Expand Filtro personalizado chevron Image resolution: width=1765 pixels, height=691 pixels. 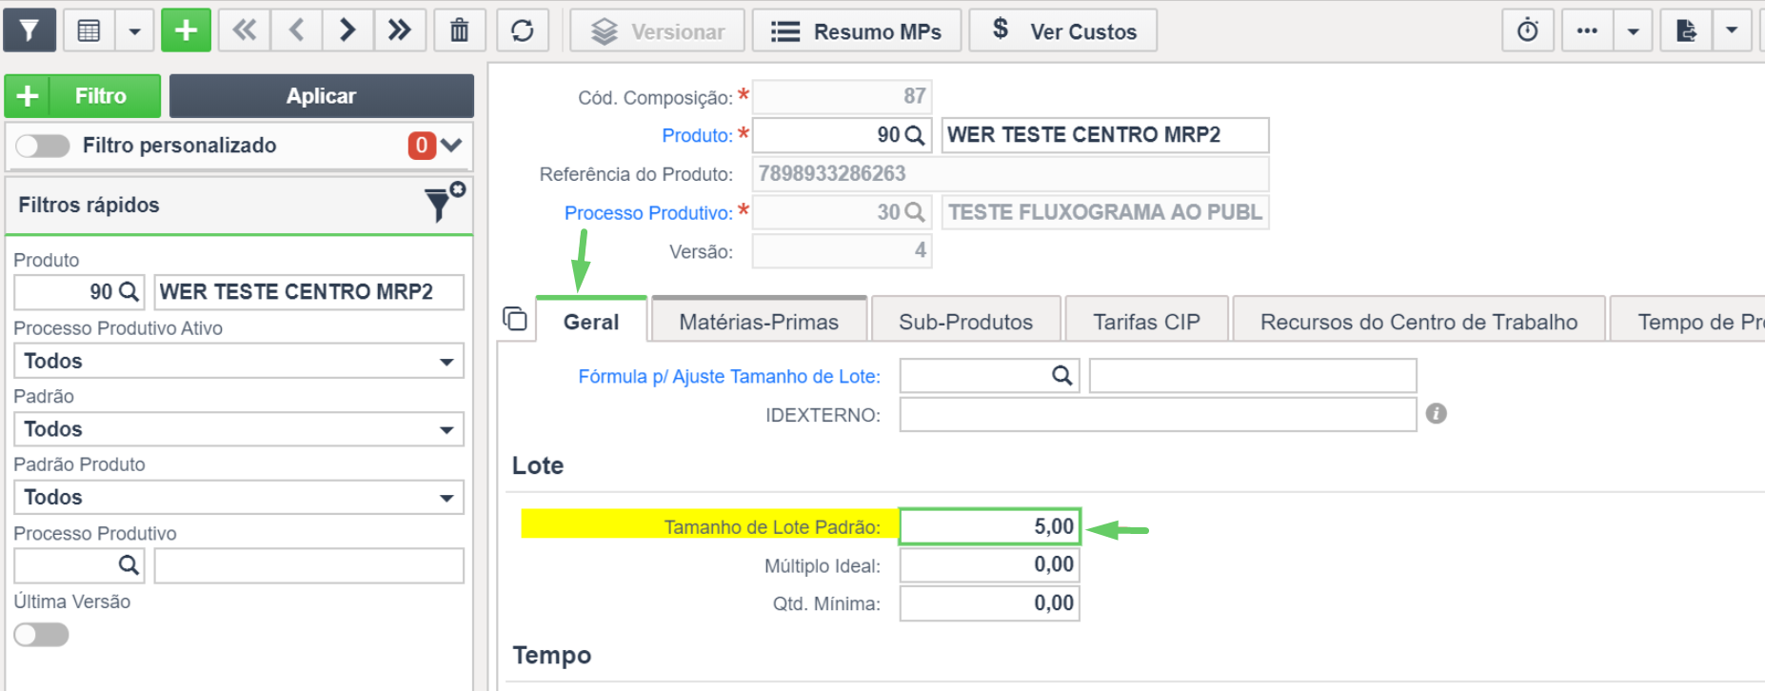coord(451,146)
